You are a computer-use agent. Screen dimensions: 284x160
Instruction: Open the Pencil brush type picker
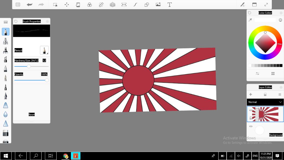point(44,50)
